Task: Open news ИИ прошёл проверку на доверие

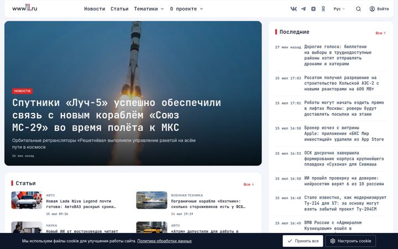Action: click(x=344, y=181)
